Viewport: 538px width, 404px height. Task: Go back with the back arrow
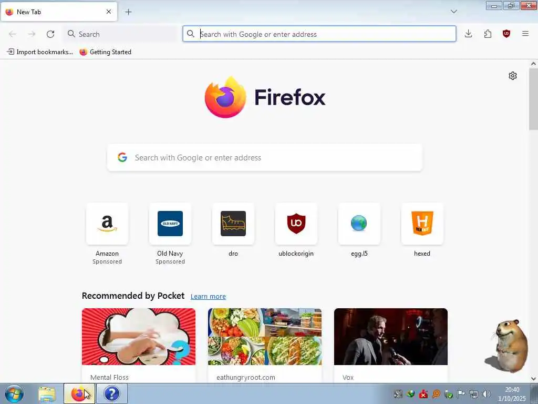pos(13,34)
